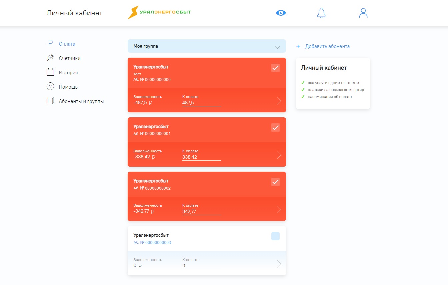The image size is (448, 285).
Task: Click payment amount field 487,5
Action: click(202, 103)
